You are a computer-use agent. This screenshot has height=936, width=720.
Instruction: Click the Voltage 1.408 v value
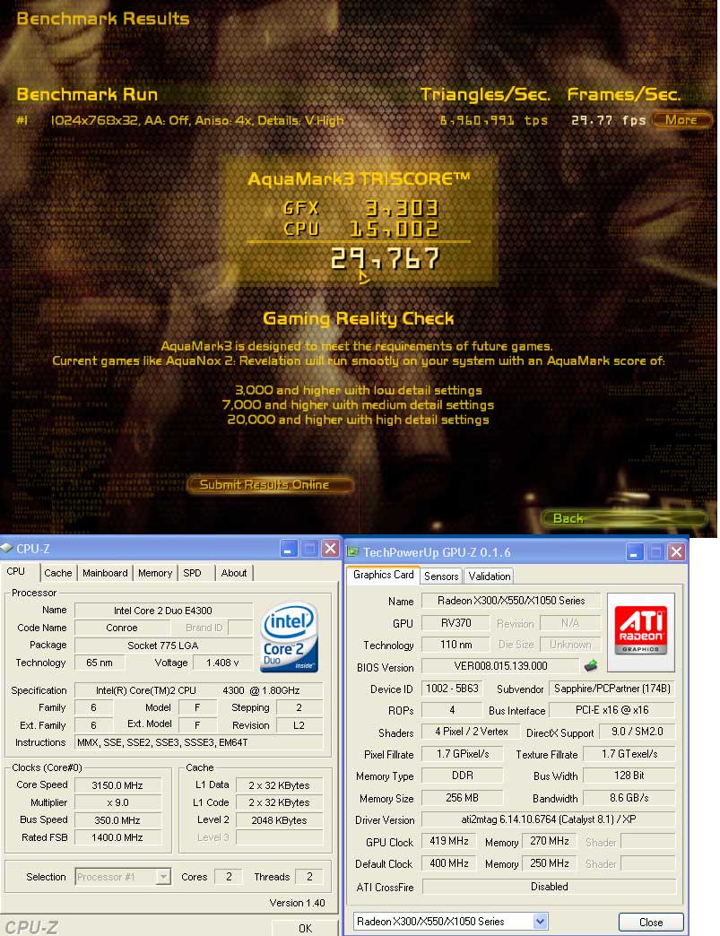(x=222, y=663)
